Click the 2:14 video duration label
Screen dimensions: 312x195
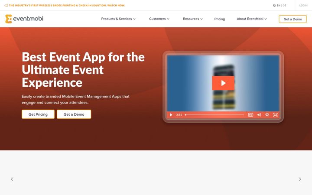click(179, 115)
